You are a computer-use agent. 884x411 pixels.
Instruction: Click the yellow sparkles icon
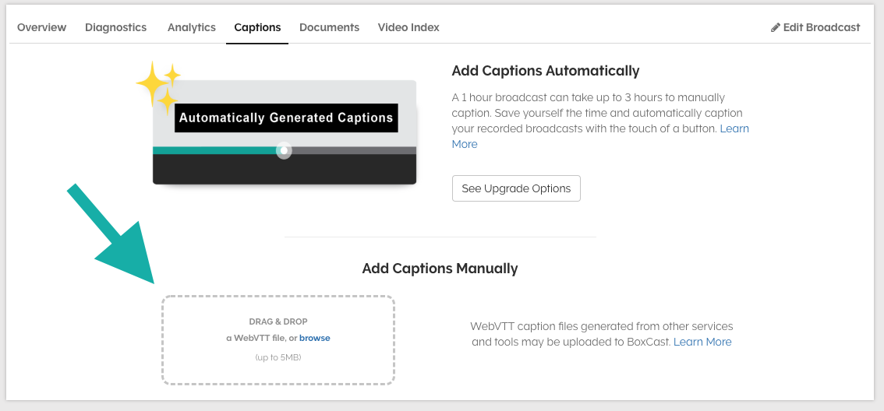tap(157, 87)
